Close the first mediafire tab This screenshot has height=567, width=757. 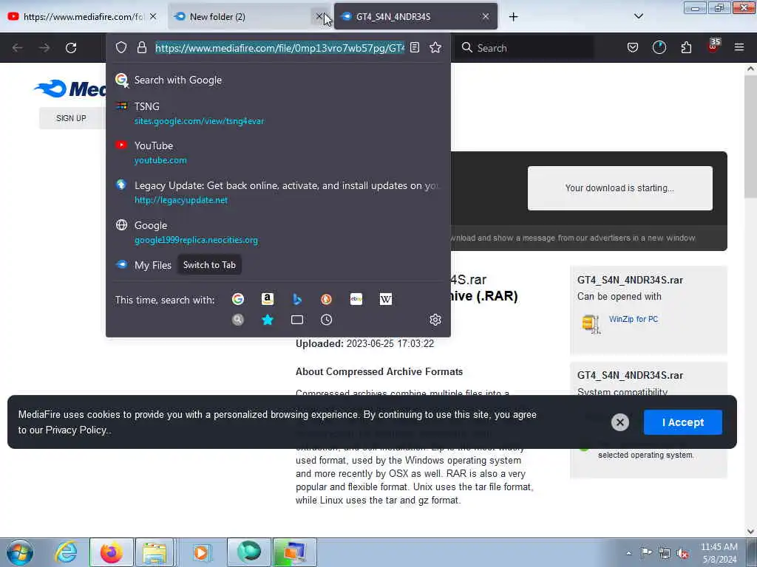click(x=153, y=16)
